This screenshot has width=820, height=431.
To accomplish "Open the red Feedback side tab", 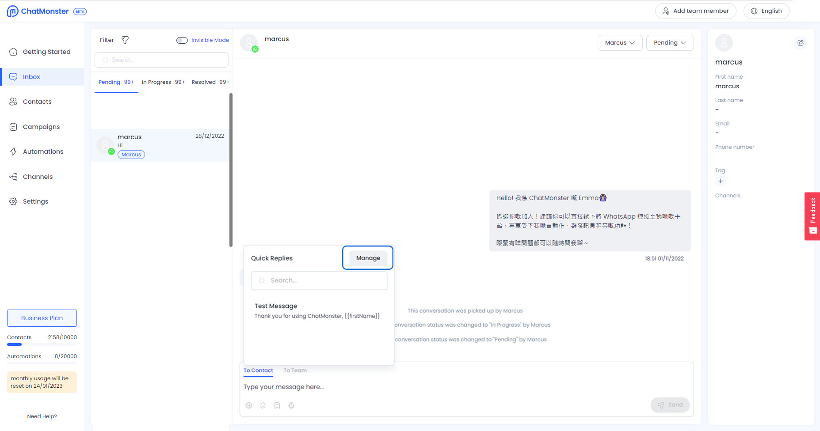I will click(812, 216).
